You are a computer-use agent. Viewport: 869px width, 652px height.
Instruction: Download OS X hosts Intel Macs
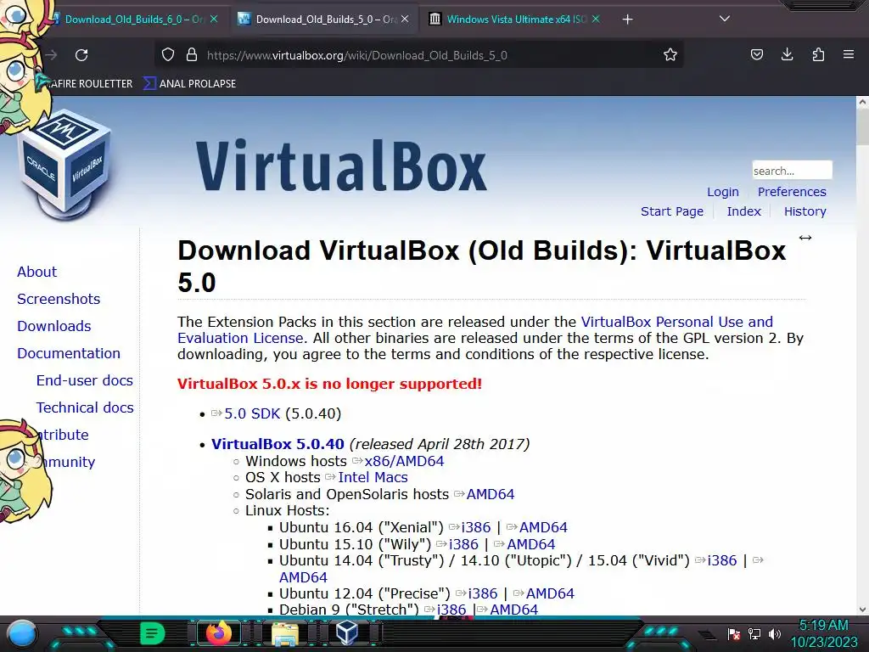(x=373, y=477)
